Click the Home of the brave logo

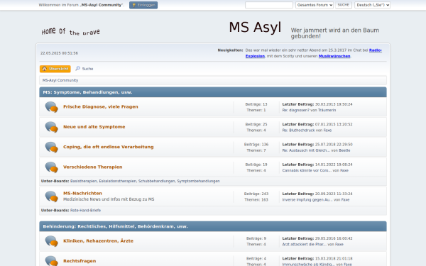[x=70, y=31]
